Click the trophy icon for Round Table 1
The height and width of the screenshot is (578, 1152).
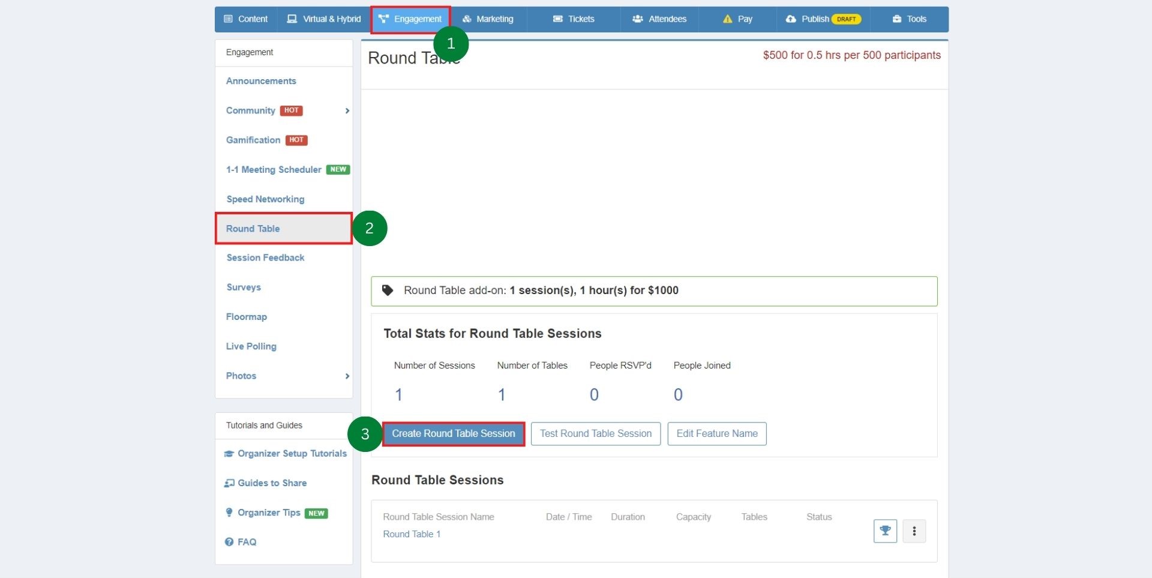pyautogui.click(x=885, y=531)
